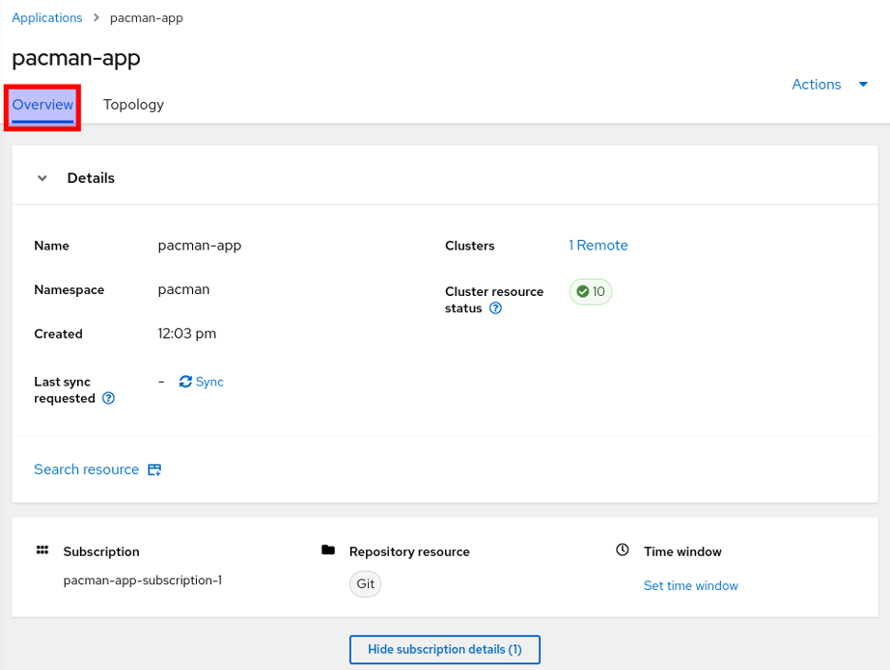This screenshot has height=670, width=890.
Task: Click the Sync link text
Action: tap(209, 382)
